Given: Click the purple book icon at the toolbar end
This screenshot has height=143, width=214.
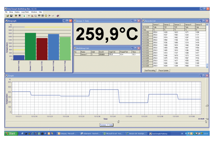Looking at the screenshot, I should coord(58,16).
